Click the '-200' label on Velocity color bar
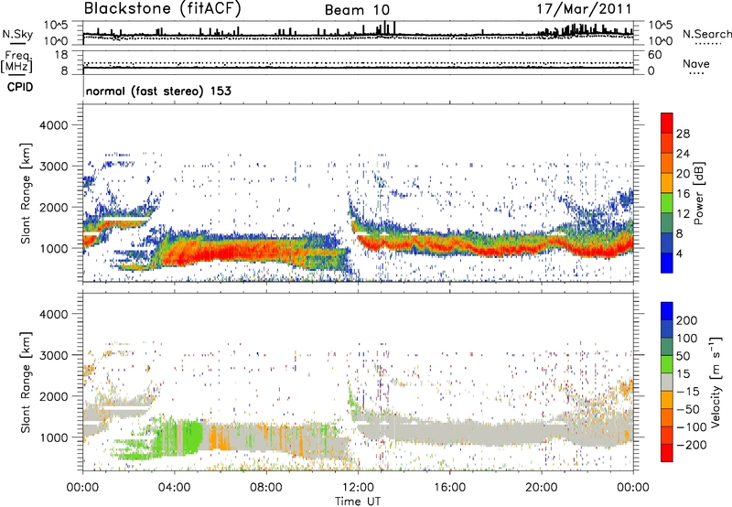 coord(692,445)
